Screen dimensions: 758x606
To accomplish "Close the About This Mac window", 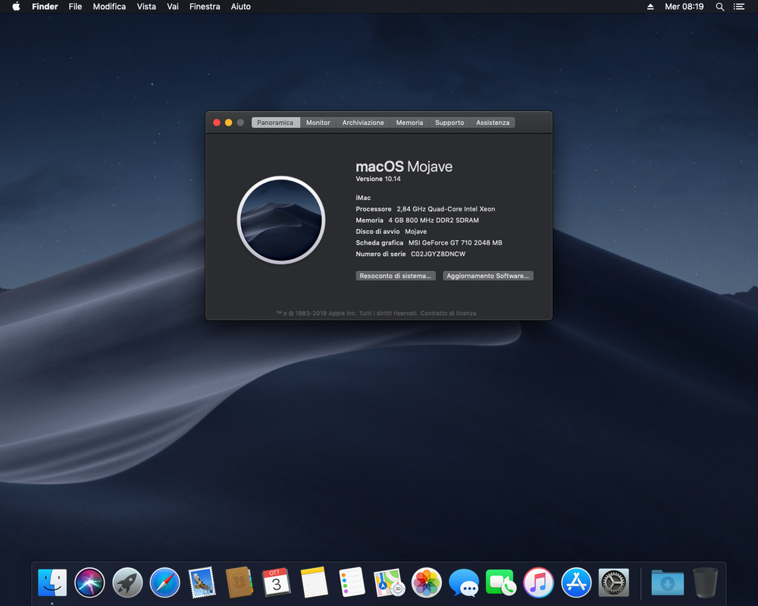I will click(x=217, y=122).
